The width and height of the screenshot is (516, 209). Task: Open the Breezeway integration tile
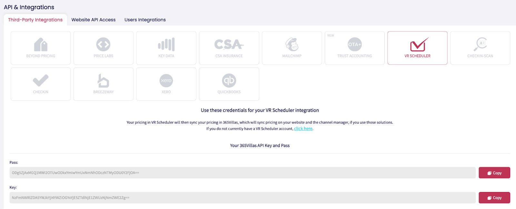103,84
